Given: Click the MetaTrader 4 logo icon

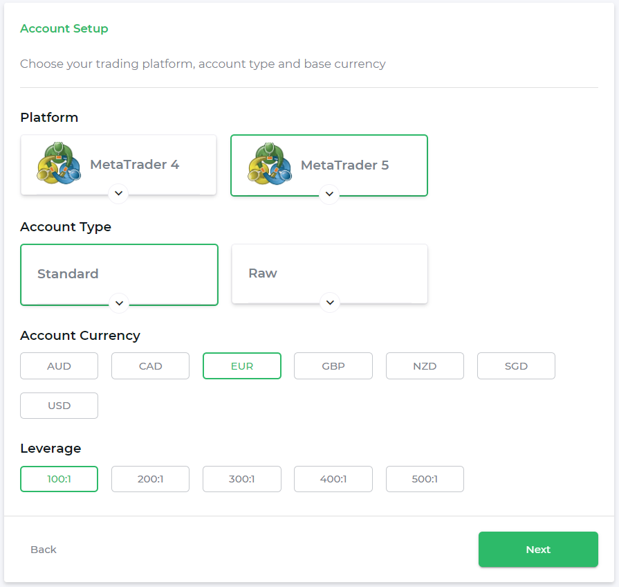Looking at the screenshot, I should click(x=59, y=163).
